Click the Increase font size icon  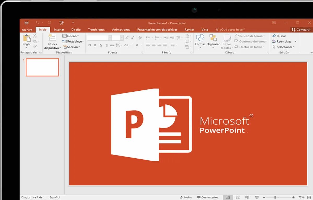point(127,38)
